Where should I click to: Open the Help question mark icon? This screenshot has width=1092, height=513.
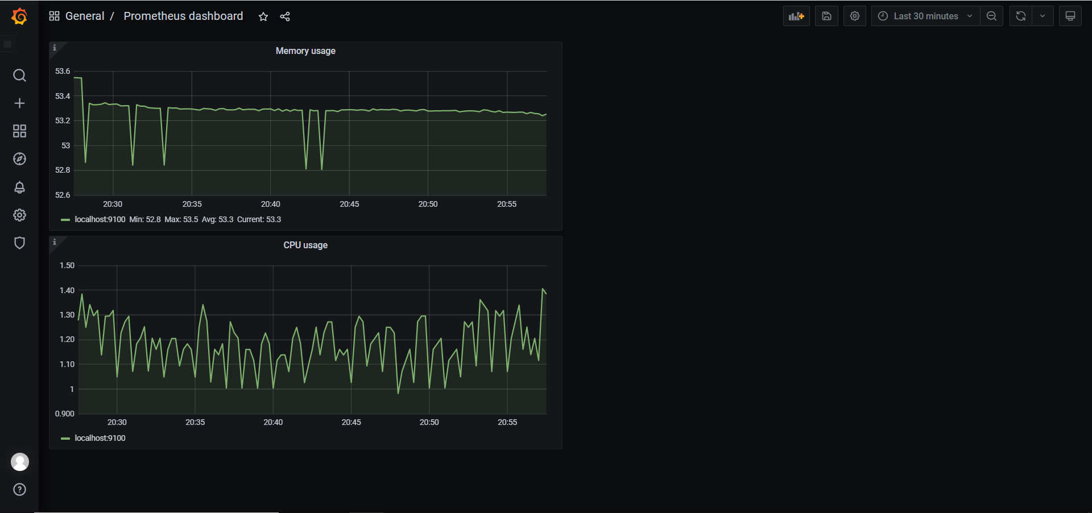click(x=19, y=490)
